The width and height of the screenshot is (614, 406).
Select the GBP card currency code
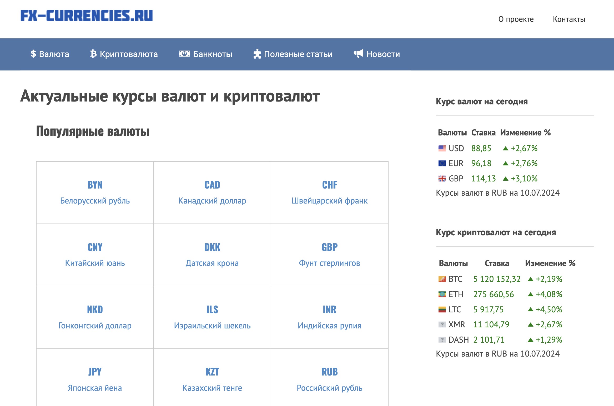330,247
